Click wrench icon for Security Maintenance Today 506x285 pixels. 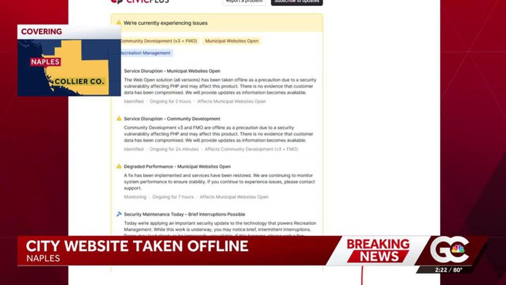119,214
